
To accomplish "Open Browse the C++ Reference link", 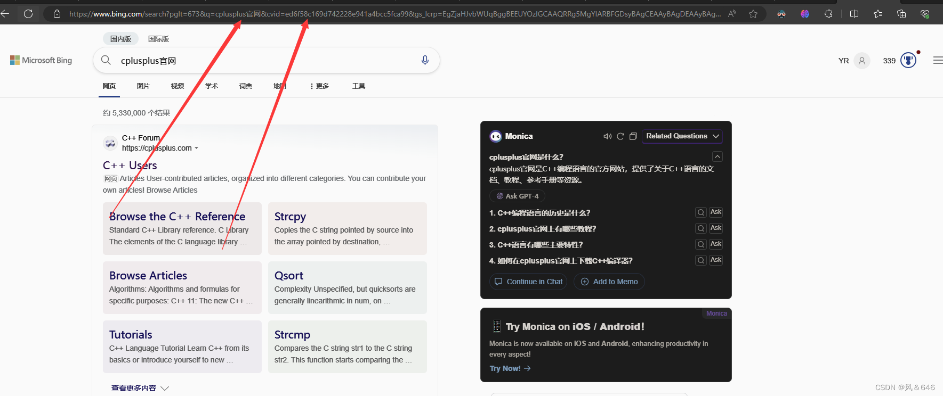I will 177,217.
